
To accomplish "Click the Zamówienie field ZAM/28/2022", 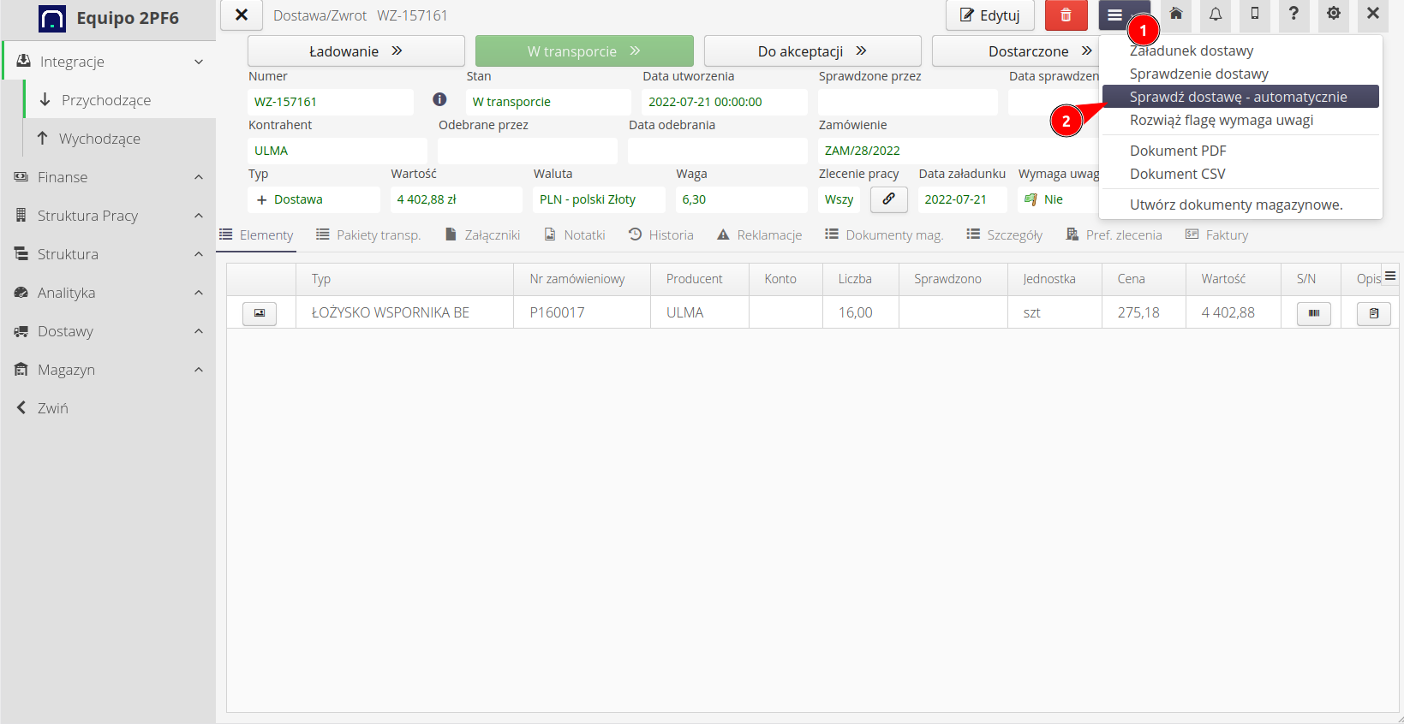I will click(x=958, y=151).
